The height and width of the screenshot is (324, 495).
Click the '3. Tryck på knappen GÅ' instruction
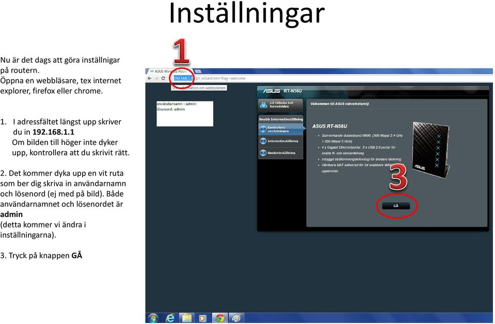(x=41, y=255)
